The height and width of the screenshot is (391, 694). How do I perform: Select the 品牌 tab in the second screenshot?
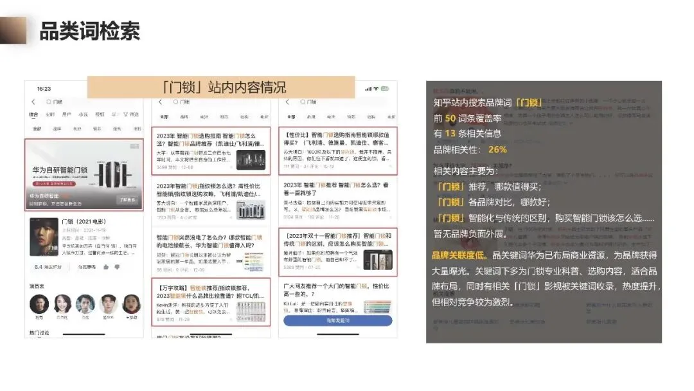[x=185, y=116]
